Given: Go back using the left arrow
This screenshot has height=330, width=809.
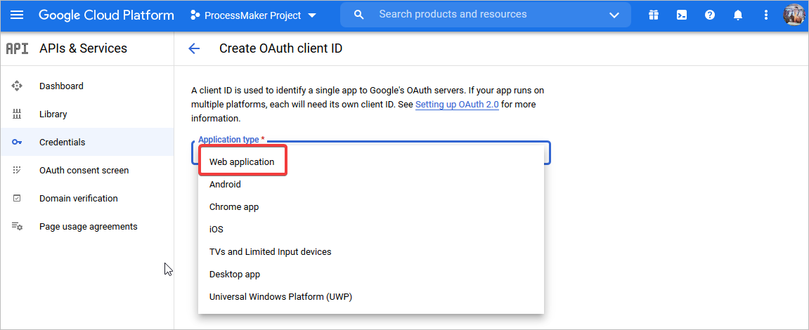Looking at the screenshot, I should pos(194,49).
